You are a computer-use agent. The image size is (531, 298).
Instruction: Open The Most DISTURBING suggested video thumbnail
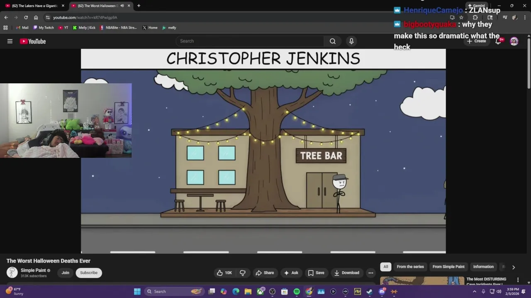[422, 281]
